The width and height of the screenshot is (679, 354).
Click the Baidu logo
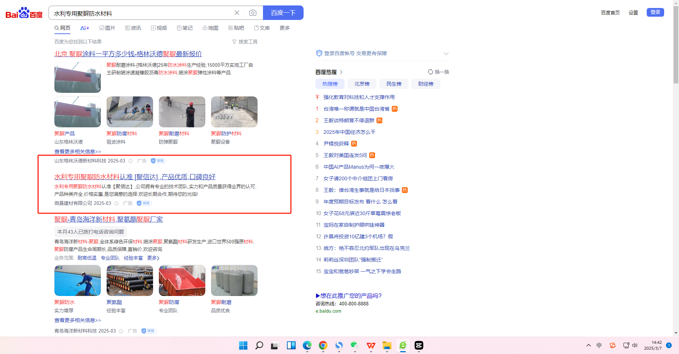pos(24,13)
